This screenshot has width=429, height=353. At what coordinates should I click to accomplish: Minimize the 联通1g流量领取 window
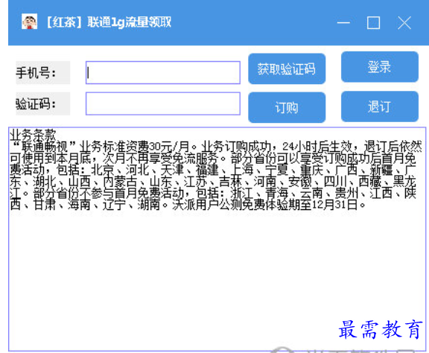click(343, 22)
